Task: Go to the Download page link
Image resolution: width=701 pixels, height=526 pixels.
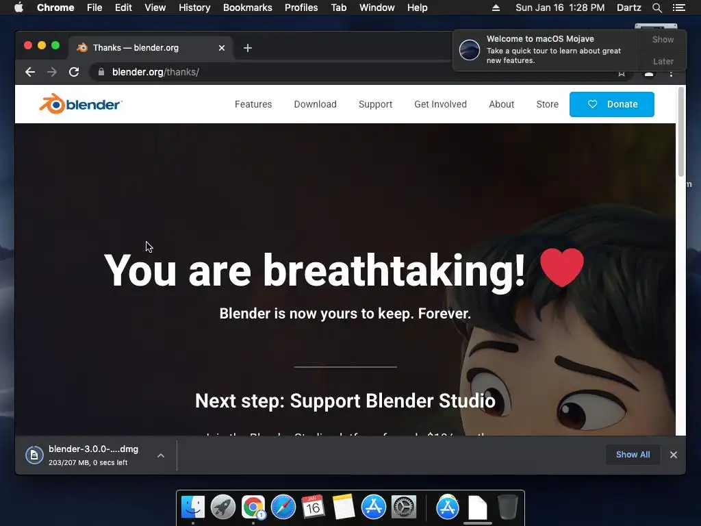Action: point(315,104)
